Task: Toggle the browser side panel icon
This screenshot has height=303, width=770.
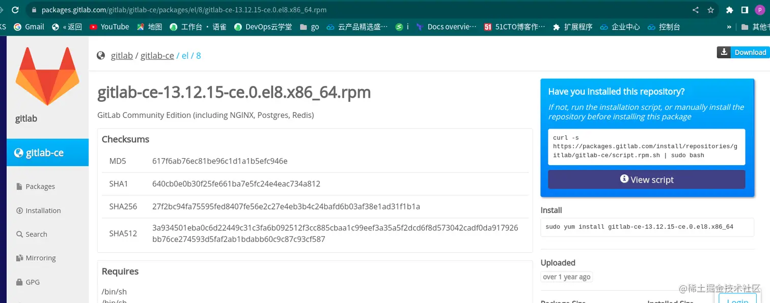Action: click(x=745, y=10)
